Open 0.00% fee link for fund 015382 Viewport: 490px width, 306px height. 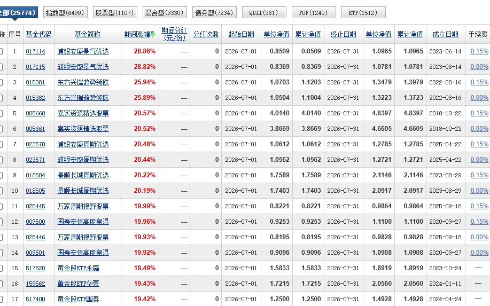click(479, 98)
